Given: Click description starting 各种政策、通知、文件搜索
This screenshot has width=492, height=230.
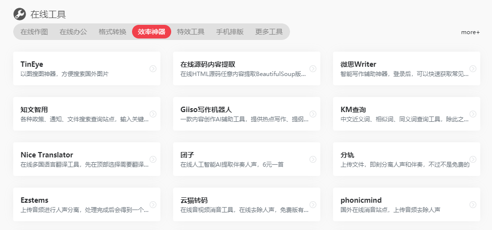Looking at the screenshot, I should point(85,119).
